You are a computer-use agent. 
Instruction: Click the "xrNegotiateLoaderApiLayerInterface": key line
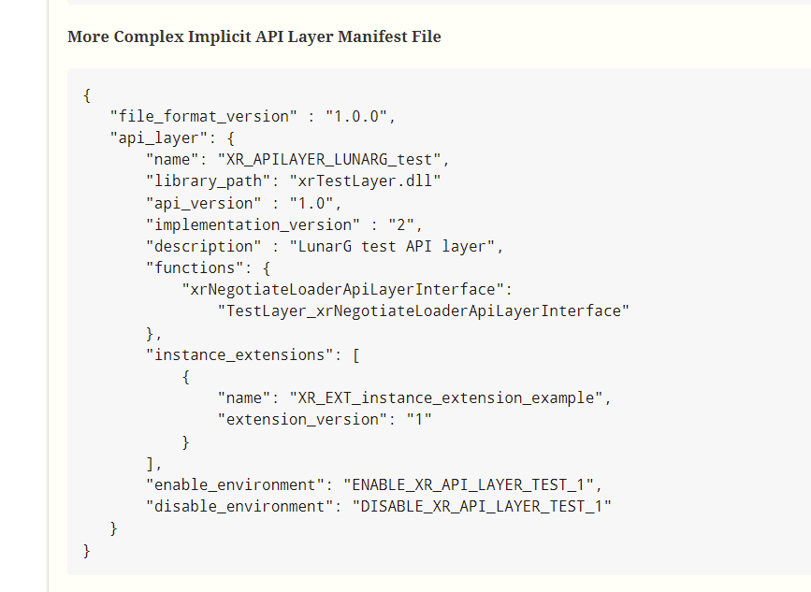click(347, 290)
